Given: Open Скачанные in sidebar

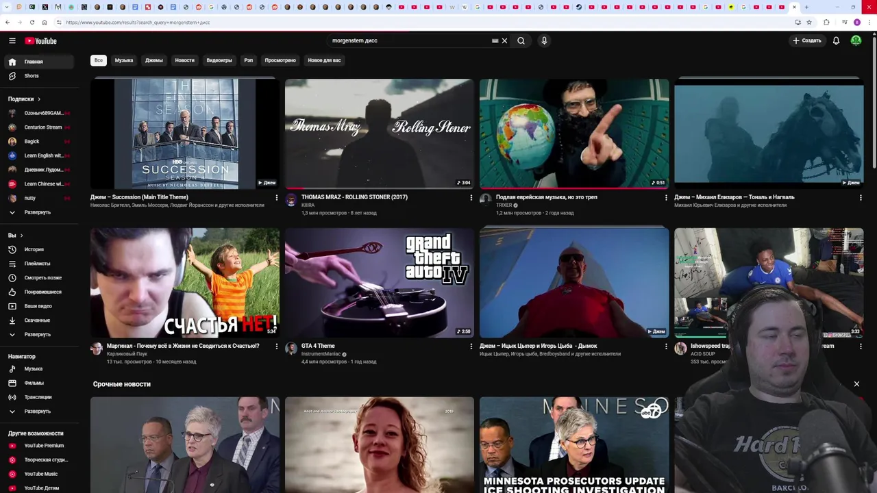Looking at the screenshot, I should (x=39, y=320).
